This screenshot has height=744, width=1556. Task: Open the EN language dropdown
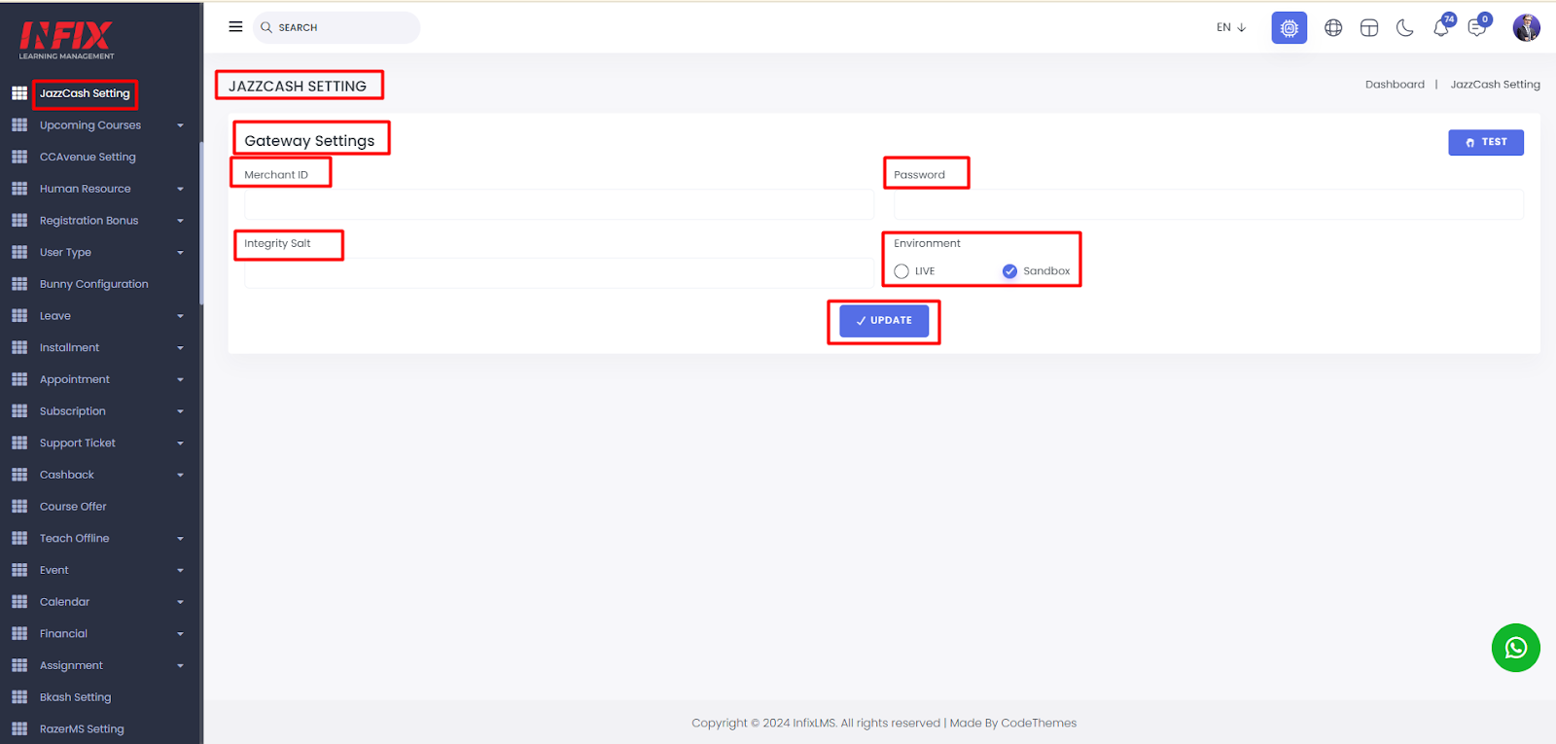click(x=1231, y=27)
